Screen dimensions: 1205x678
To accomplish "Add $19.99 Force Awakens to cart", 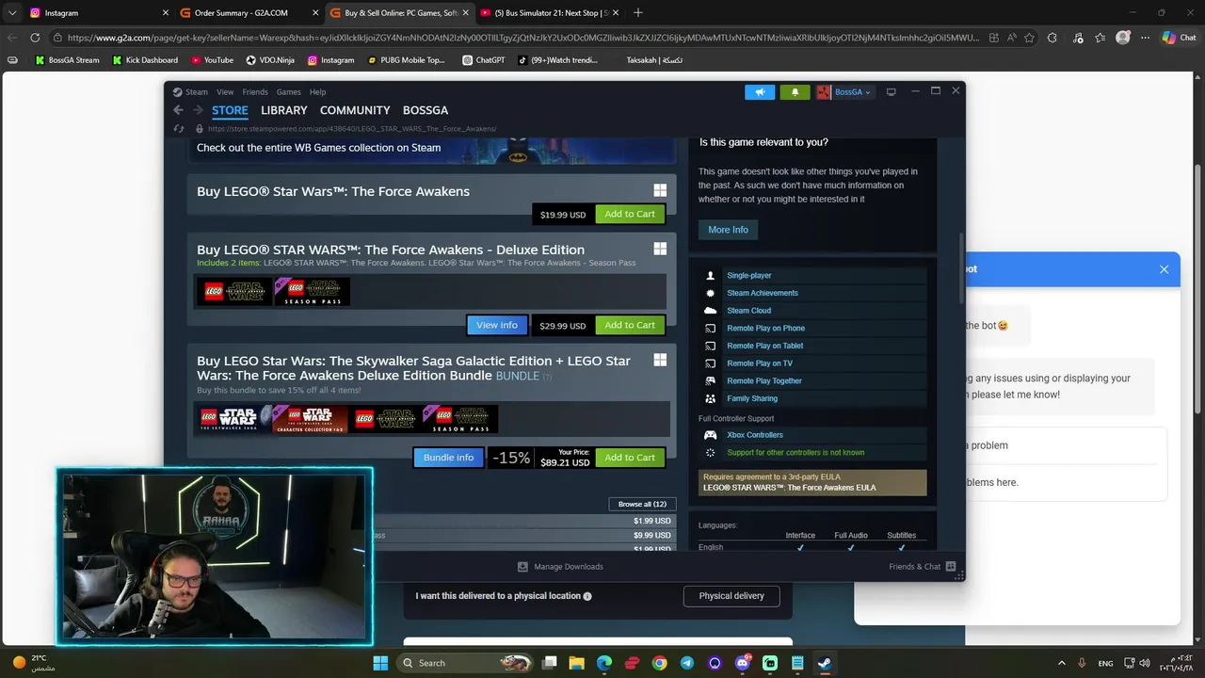I will tap(630, 214).
